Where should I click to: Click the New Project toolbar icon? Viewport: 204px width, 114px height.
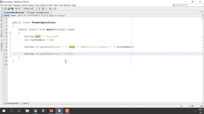pyautogui.click(x=5, y=9)
